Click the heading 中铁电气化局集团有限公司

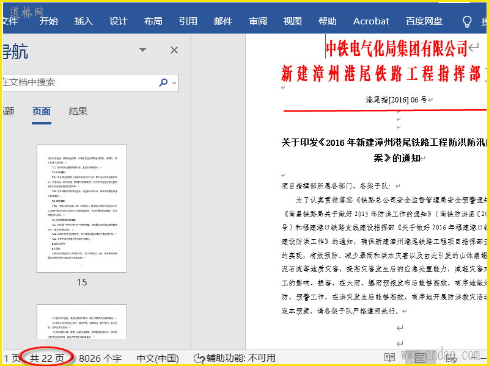[x=397, y=48]
